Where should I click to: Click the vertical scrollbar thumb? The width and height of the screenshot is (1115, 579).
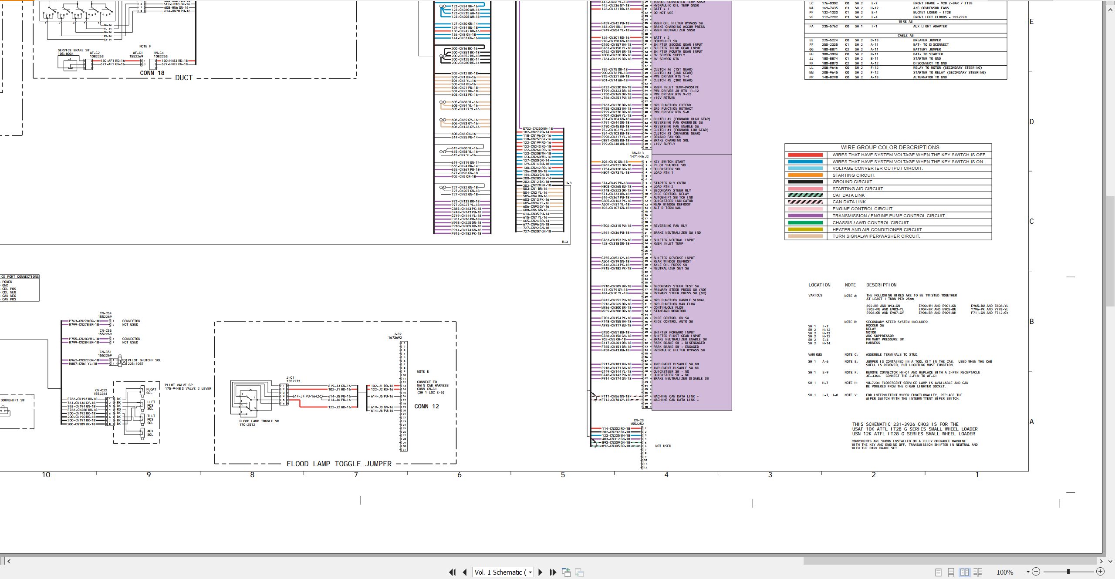(x=1111, y=251)
